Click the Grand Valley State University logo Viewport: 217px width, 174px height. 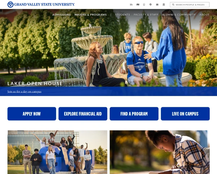[x=41, y=4]
